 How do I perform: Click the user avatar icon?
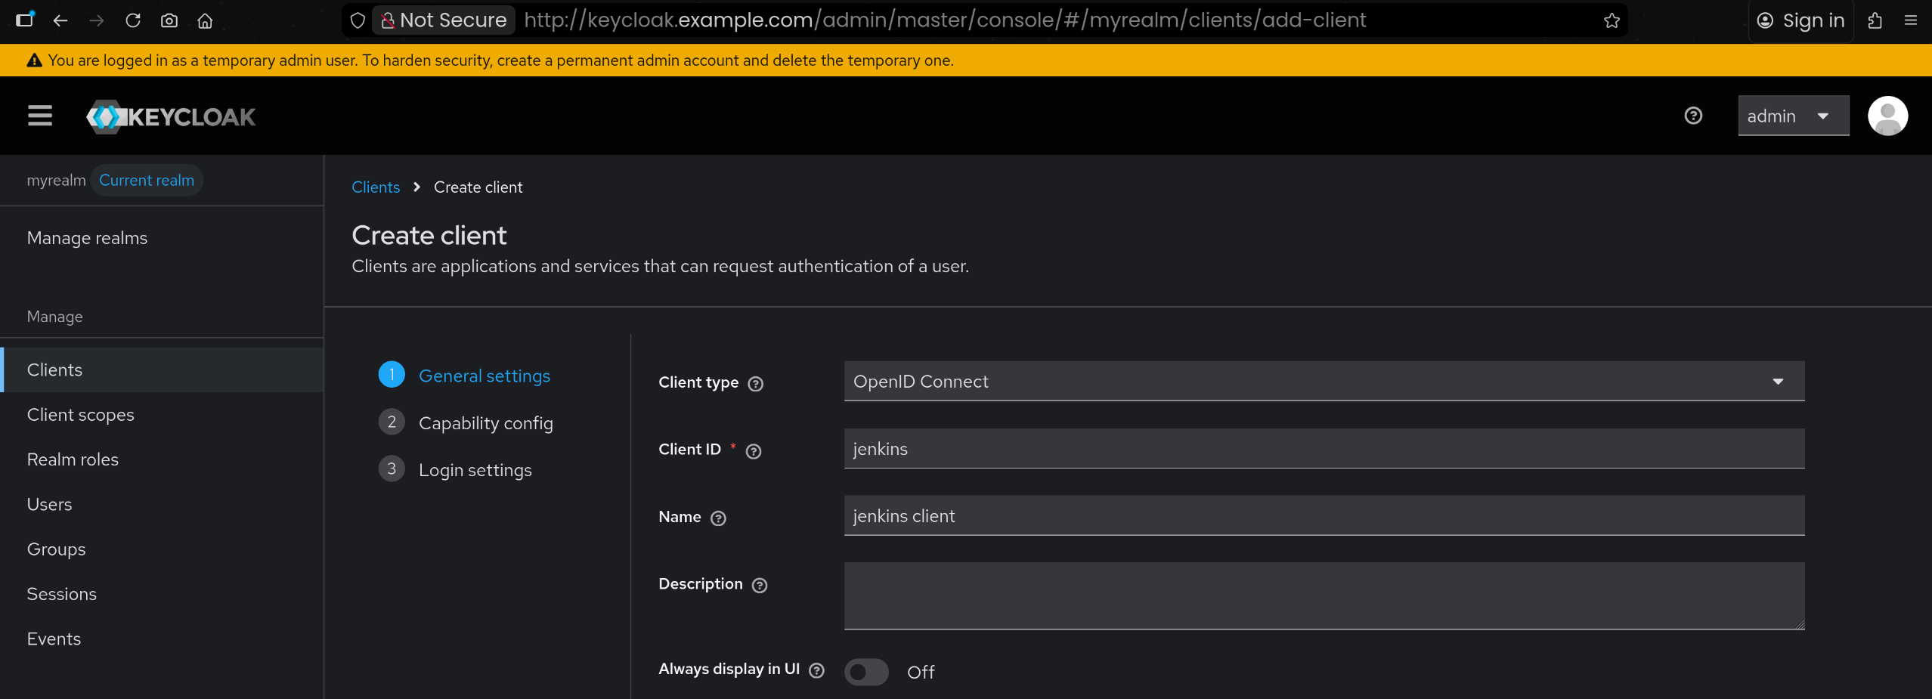click(x=1887, y=116)
